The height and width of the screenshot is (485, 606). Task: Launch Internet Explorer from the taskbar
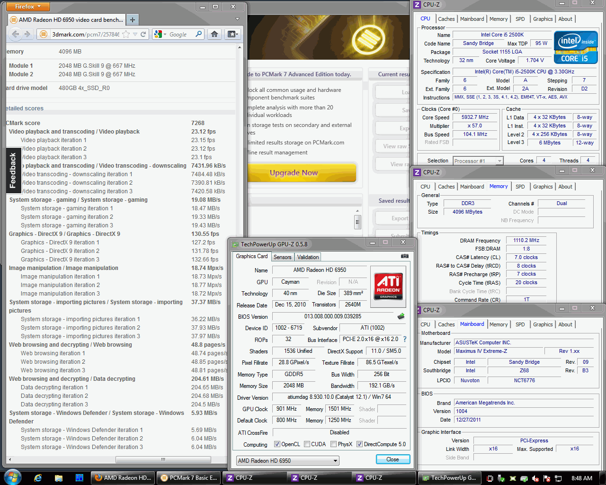tap(38, 478)
